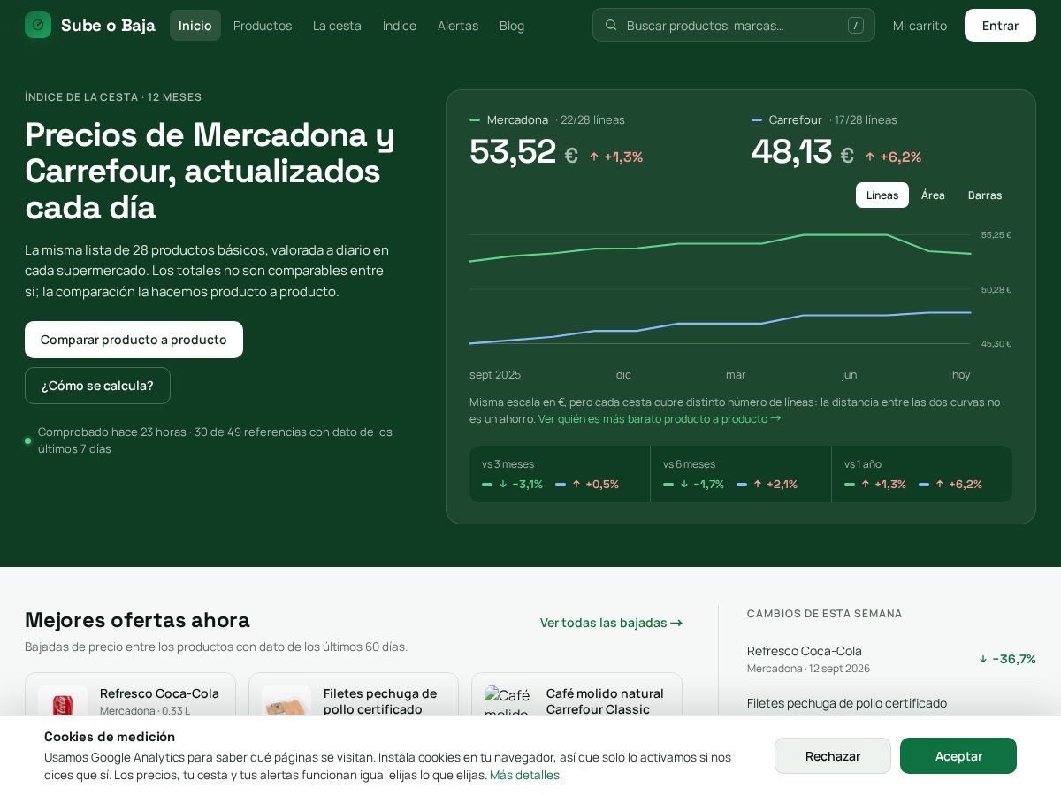Navigate to Índice
Viewport: 1061px width, 796px height.
point(400,25)
